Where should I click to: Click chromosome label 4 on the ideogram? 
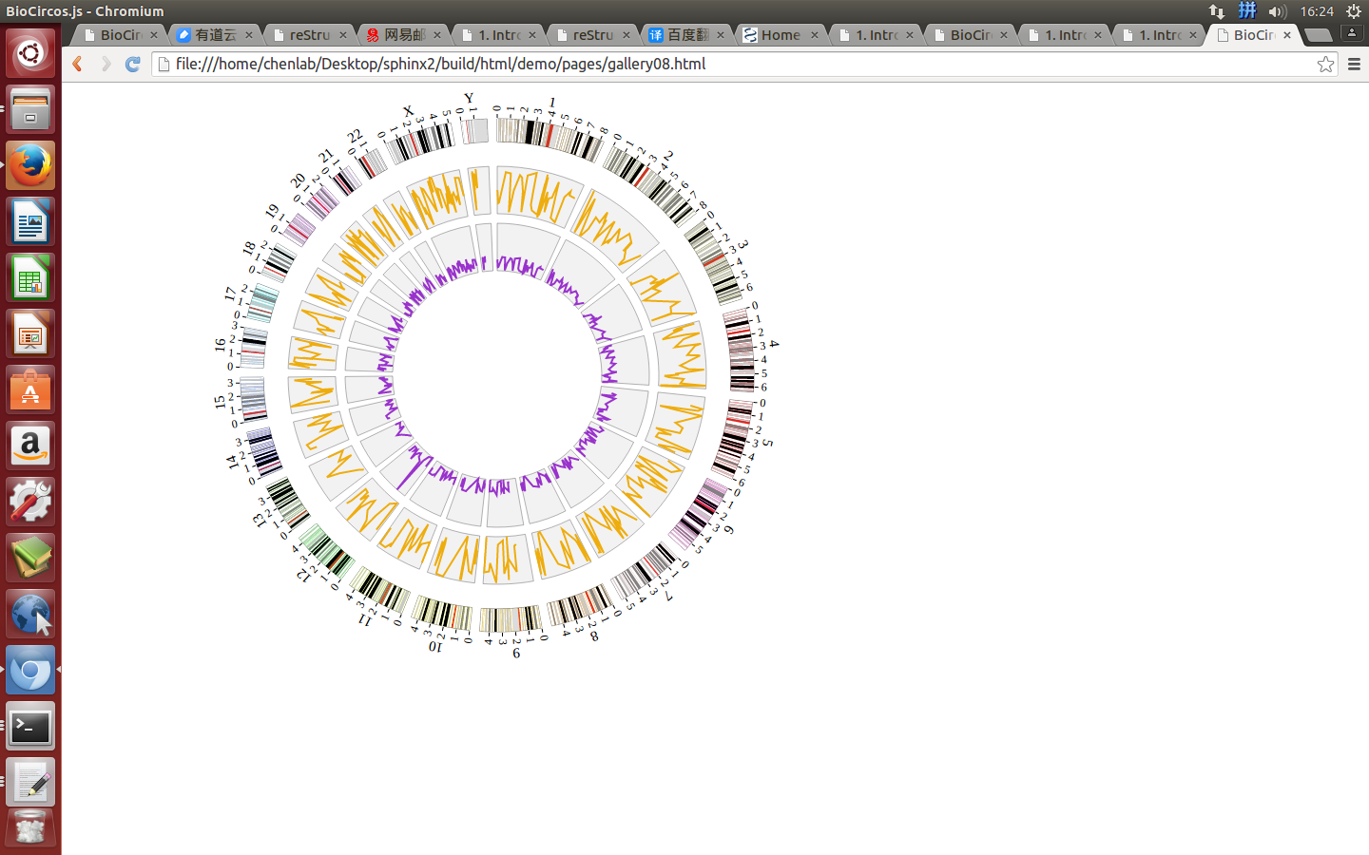coord(774,344)
